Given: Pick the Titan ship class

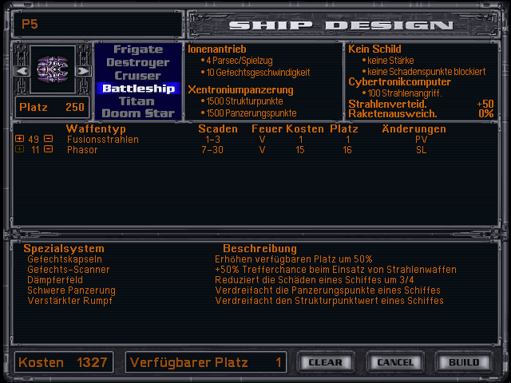Looking at the screenshot, I should coord(137,101).
